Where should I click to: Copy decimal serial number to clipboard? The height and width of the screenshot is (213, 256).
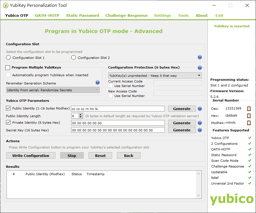point(249,108)
